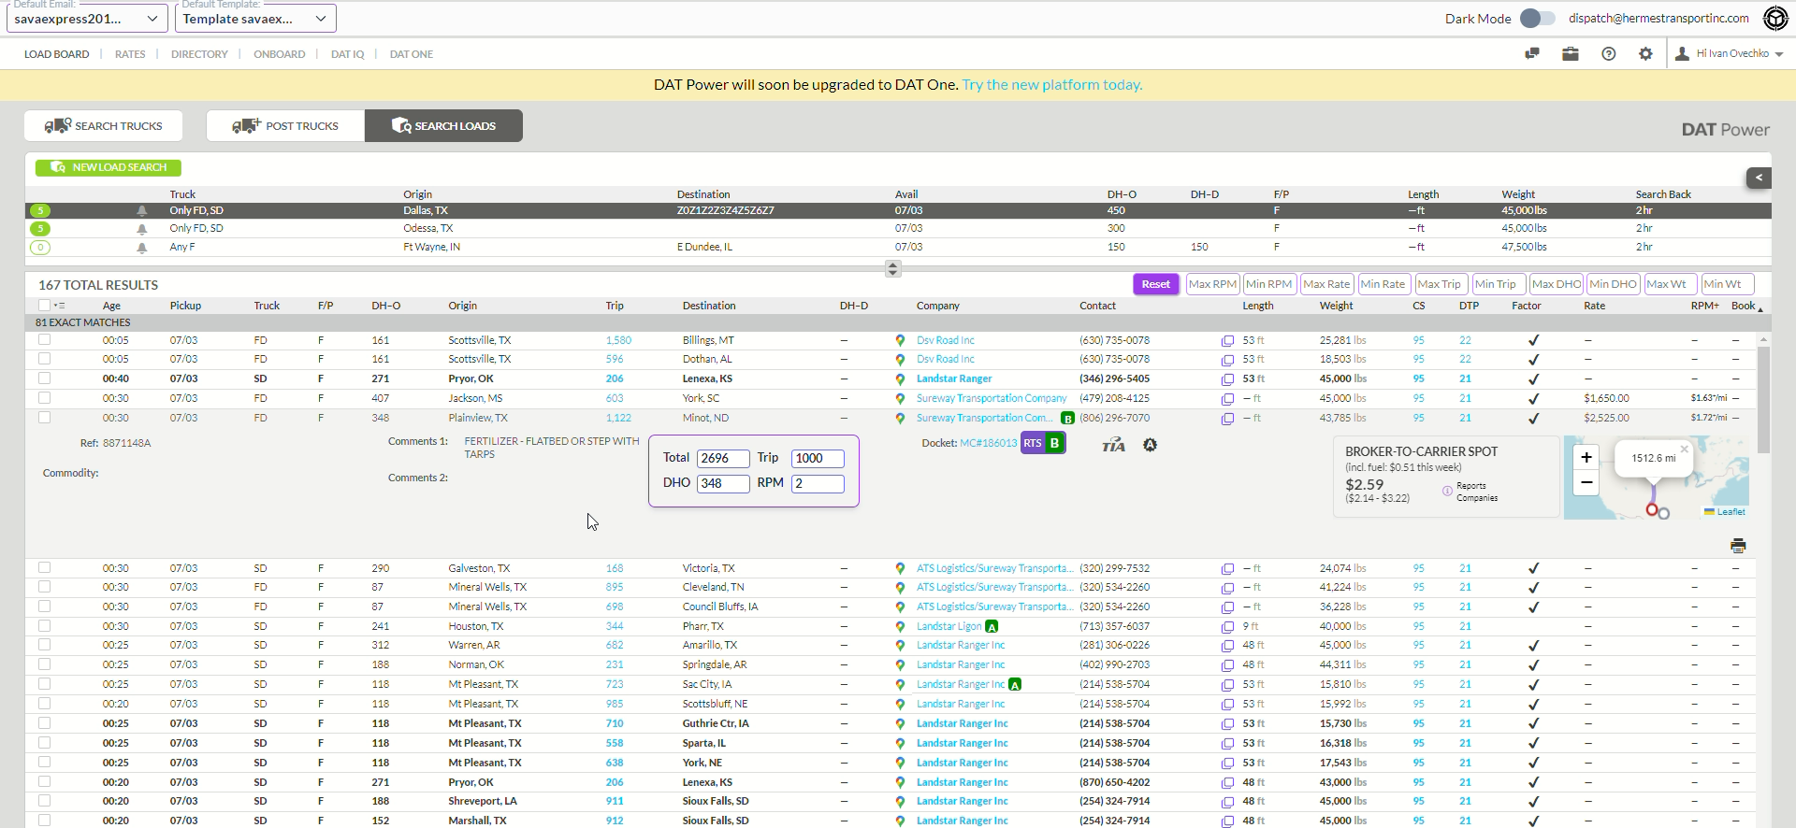Open docket link MC#186013
Screen dimensions: 1796x828
point(988,443)
